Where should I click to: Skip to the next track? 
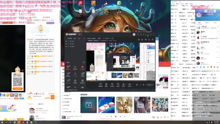pos(120,117)
